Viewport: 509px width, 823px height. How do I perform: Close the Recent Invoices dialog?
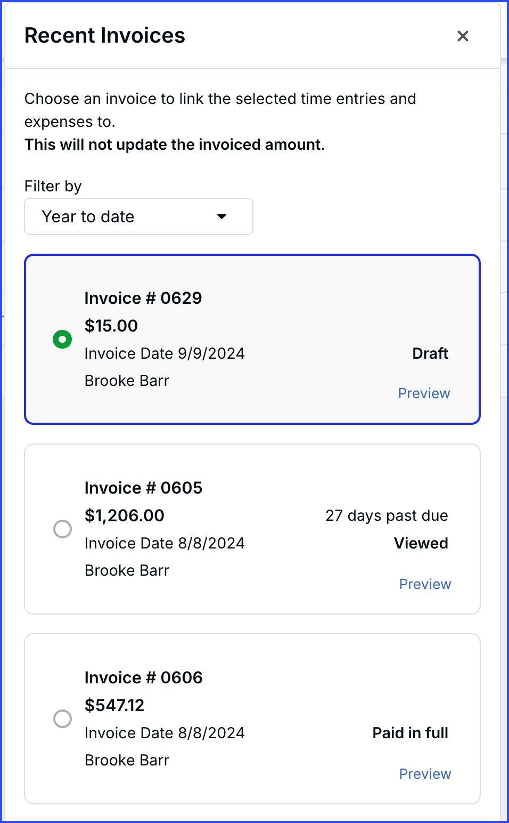(463, 36)
